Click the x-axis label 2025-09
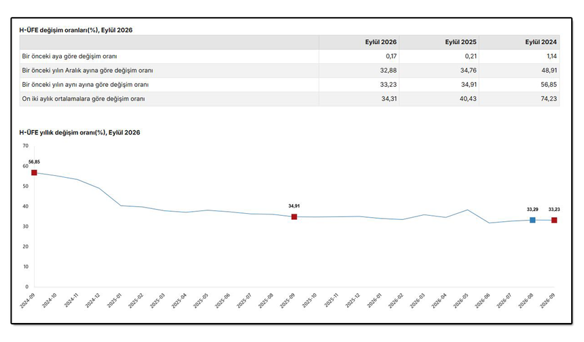The image size is (584, 342). (x=287, y=301)
